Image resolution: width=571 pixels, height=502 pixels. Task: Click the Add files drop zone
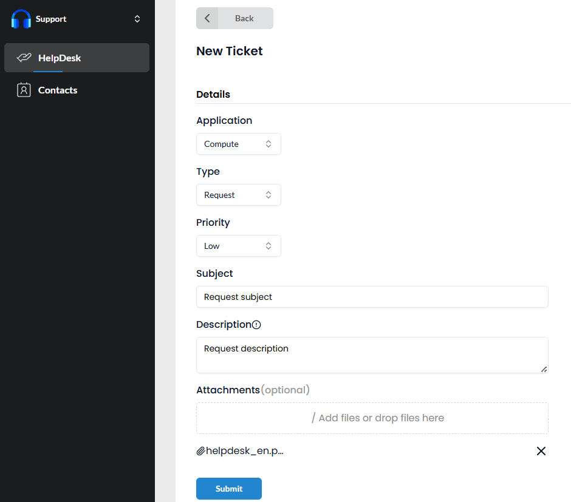click(372, 418)
